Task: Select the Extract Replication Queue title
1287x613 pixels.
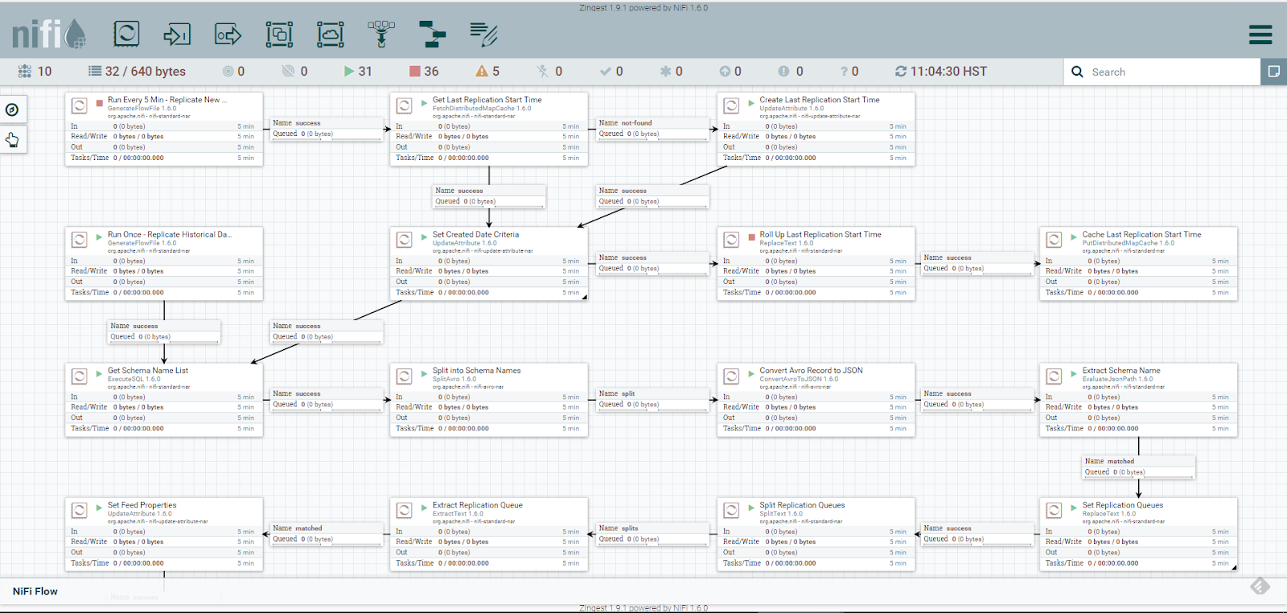Action: tap(478, 505)
